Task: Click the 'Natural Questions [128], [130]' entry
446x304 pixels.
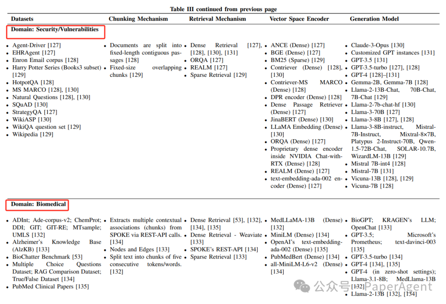Action: point(51,97)
